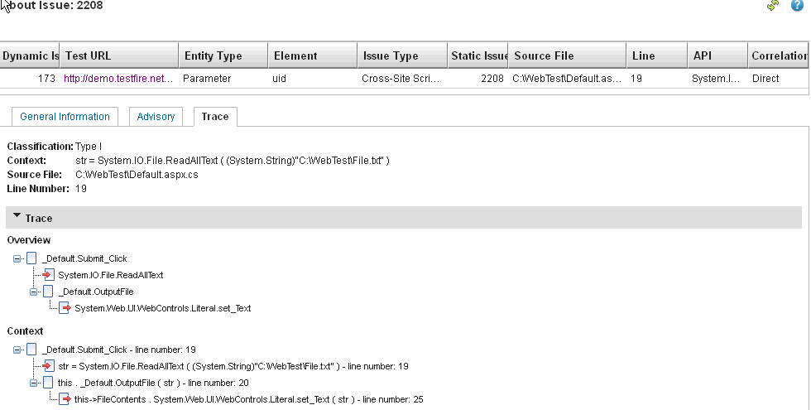This screenshot has width=811, height=410.
Task: Click red arrow icon beside this->FileContents line
Action: [x=65, y=399]
